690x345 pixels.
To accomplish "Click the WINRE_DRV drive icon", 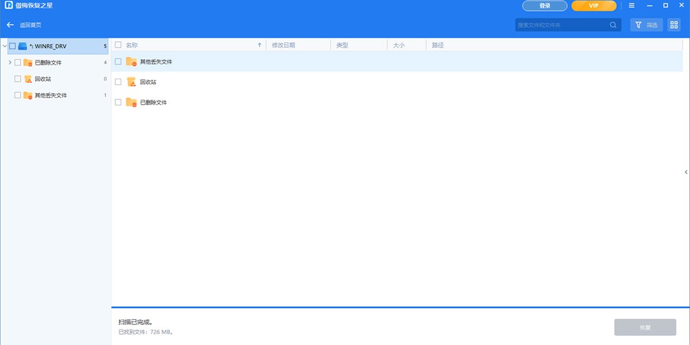I will click(23, 46).
